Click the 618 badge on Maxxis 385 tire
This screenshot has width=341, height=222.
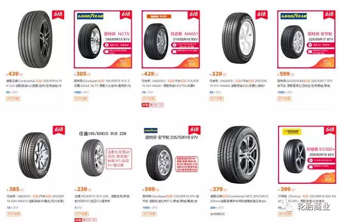click(x=59, y=130)
